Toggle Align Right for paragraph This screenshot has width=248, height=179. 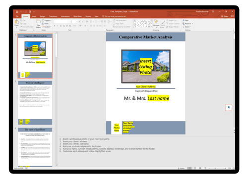(x=97, y=26)
